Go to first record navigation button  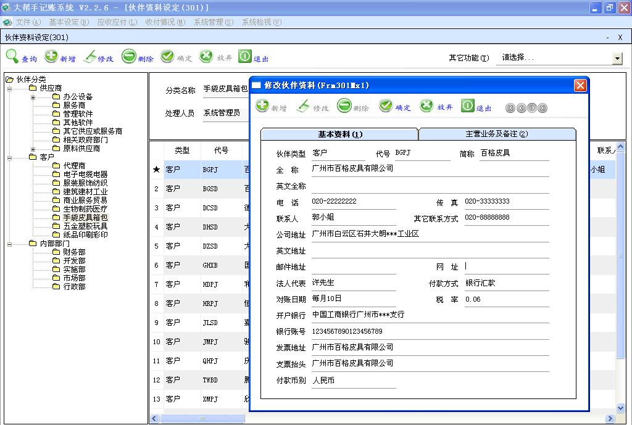click(x=510, y=108)
